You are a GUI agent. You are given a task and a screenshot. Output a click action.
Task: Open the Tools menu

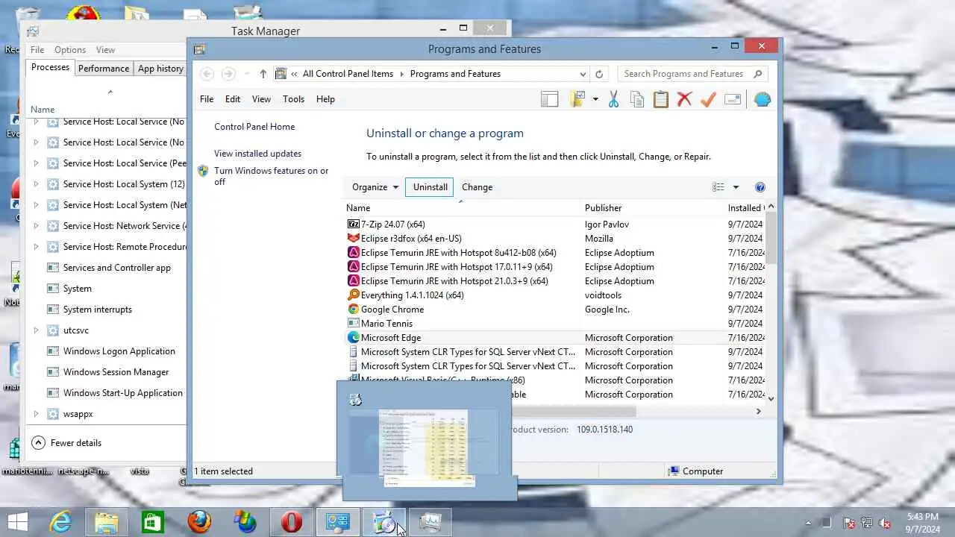tap(293, 99)
